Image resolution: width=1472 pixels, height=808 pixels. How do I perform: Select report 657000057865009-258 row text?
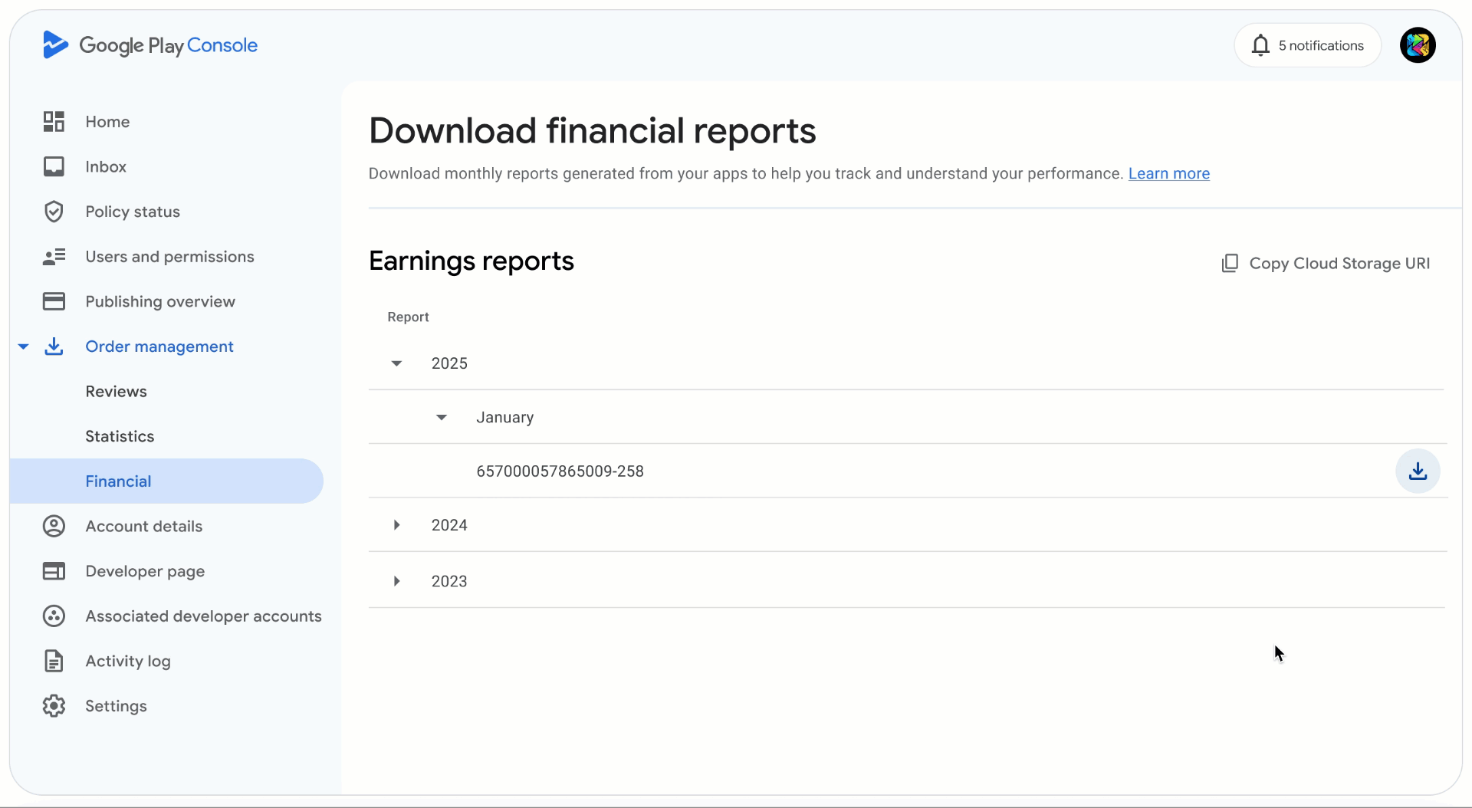coord(560,471)
